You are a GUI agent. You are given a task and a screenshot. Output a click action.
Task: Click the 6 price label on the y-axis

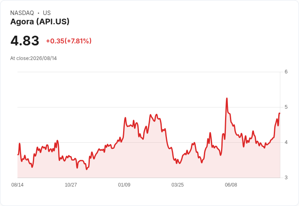[286, 72]
